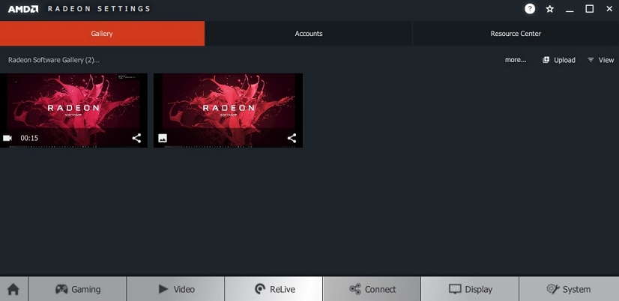Viewport: 619px width, 301px height.
Task: Click the video camera icon on first thumbnail
Action: pos(7,138)
